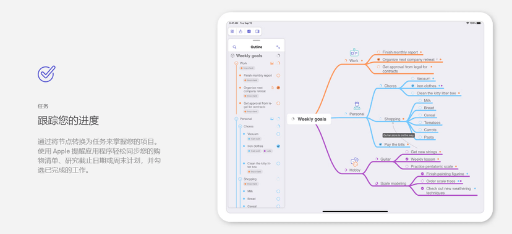Click Important tag under outline Shopping
The width and height of the screenshot is (512, 234).
[251, 184]
